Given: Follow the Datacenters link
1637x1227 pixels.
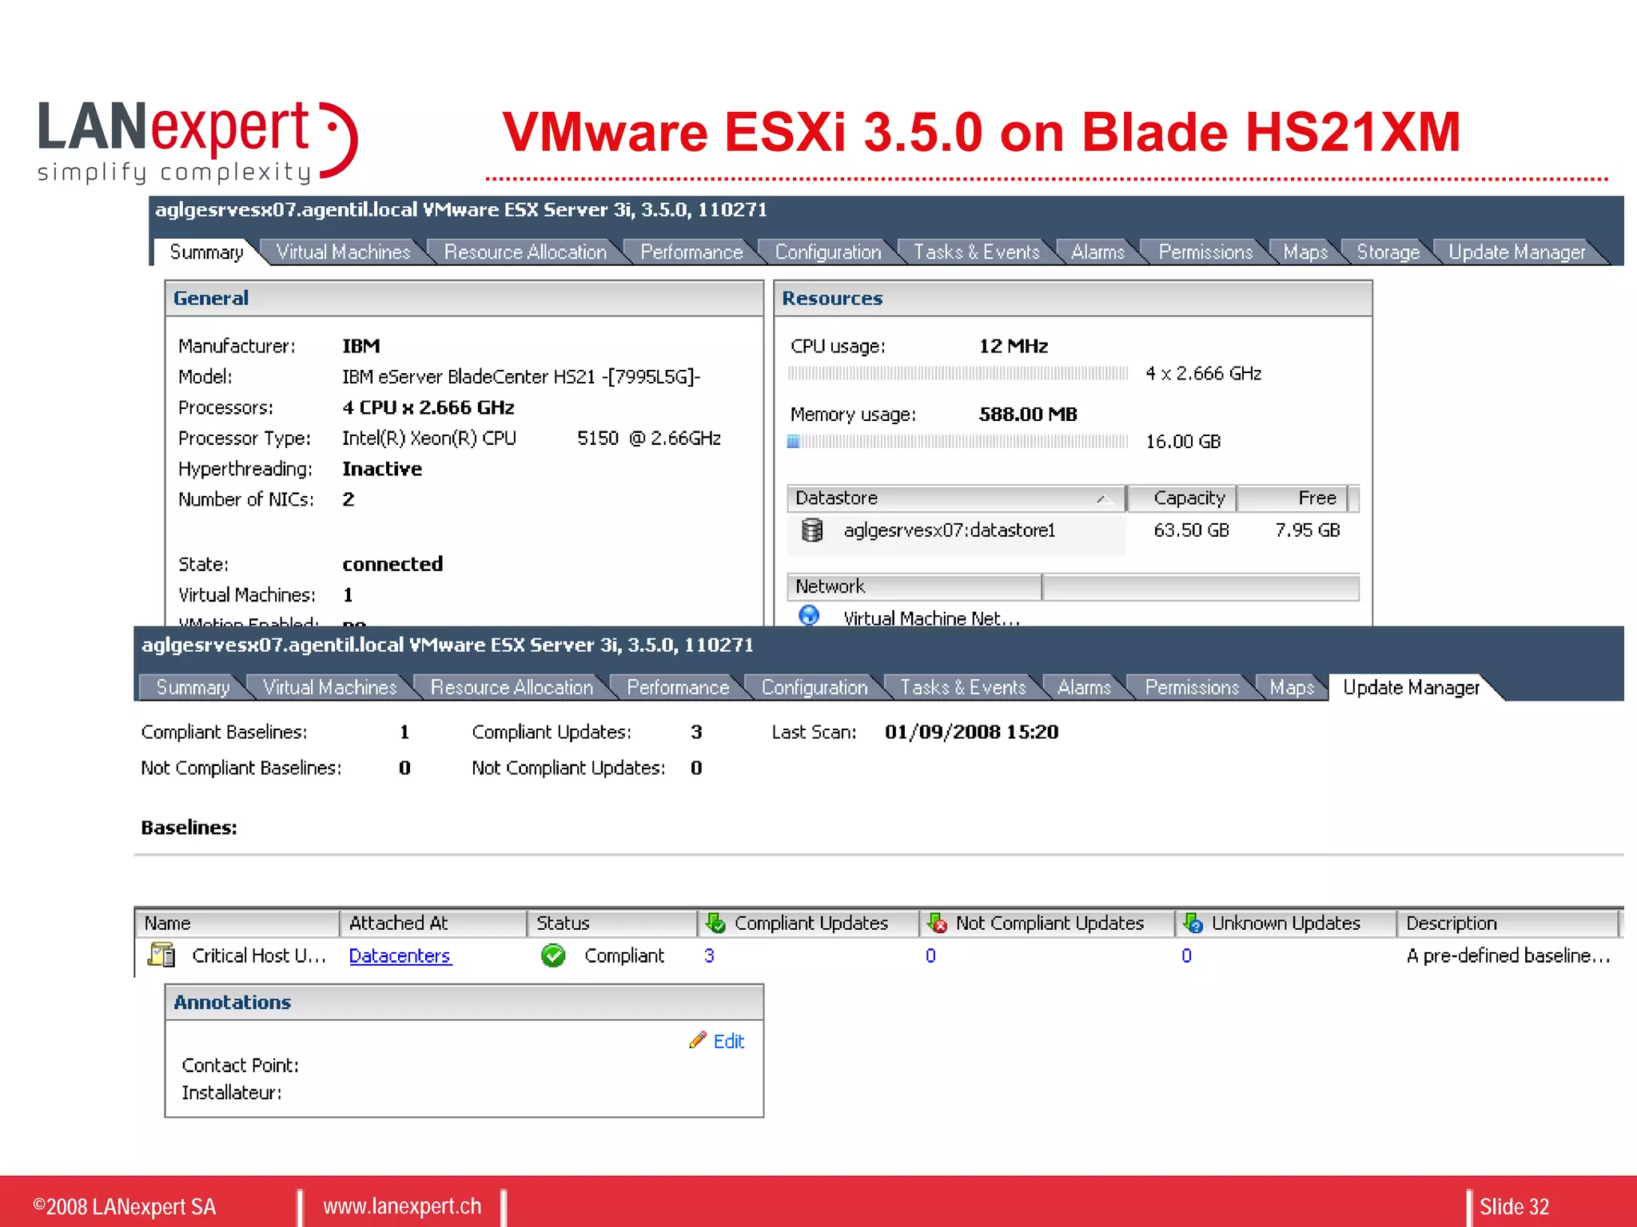Looking at the screenshot, I should point(400,955).
